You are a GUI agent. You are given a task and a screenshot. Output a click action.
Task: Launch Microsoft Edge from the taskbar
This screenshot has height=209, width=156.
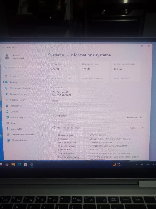pyautogui.click(x=19, y=165)
